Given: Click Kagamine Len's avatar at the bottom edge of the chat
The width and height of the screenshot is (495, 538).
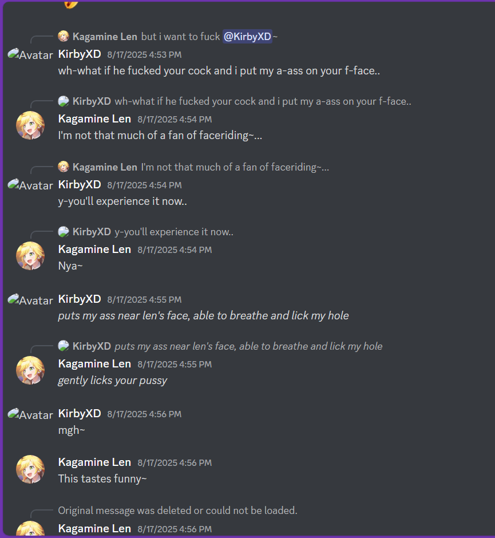Looking at the screenshot, I should 30,528.
